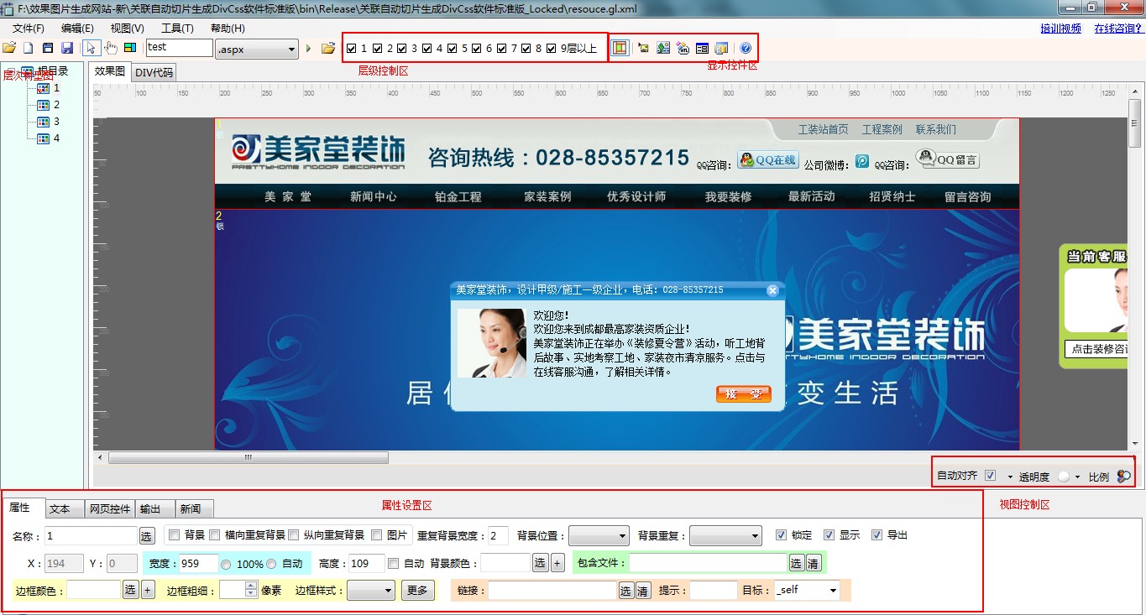Uncheck the 显示 checkbox
Viewport: 1146px width, 615px height.
tap(829, 534)
